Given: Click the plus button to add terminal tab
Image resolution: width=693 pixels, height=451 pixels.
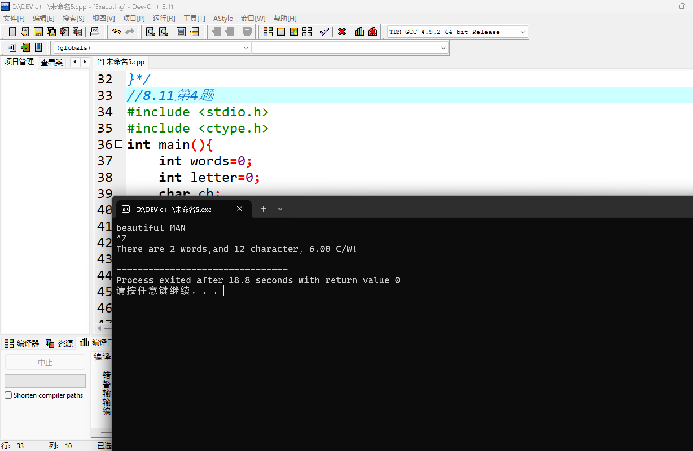Looking at the screenshot, I should 264,209.
